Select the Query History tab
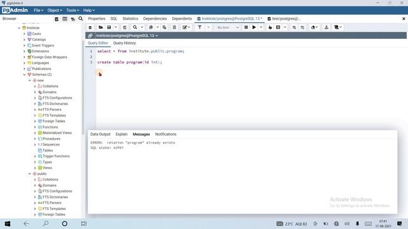The width and height of the screenshot is (408, 229). click(x=124, y=43)
